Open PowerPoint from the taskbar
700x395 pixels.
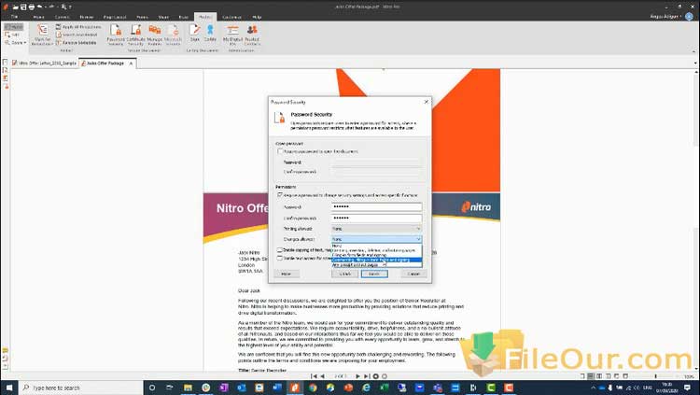point(348,388)
